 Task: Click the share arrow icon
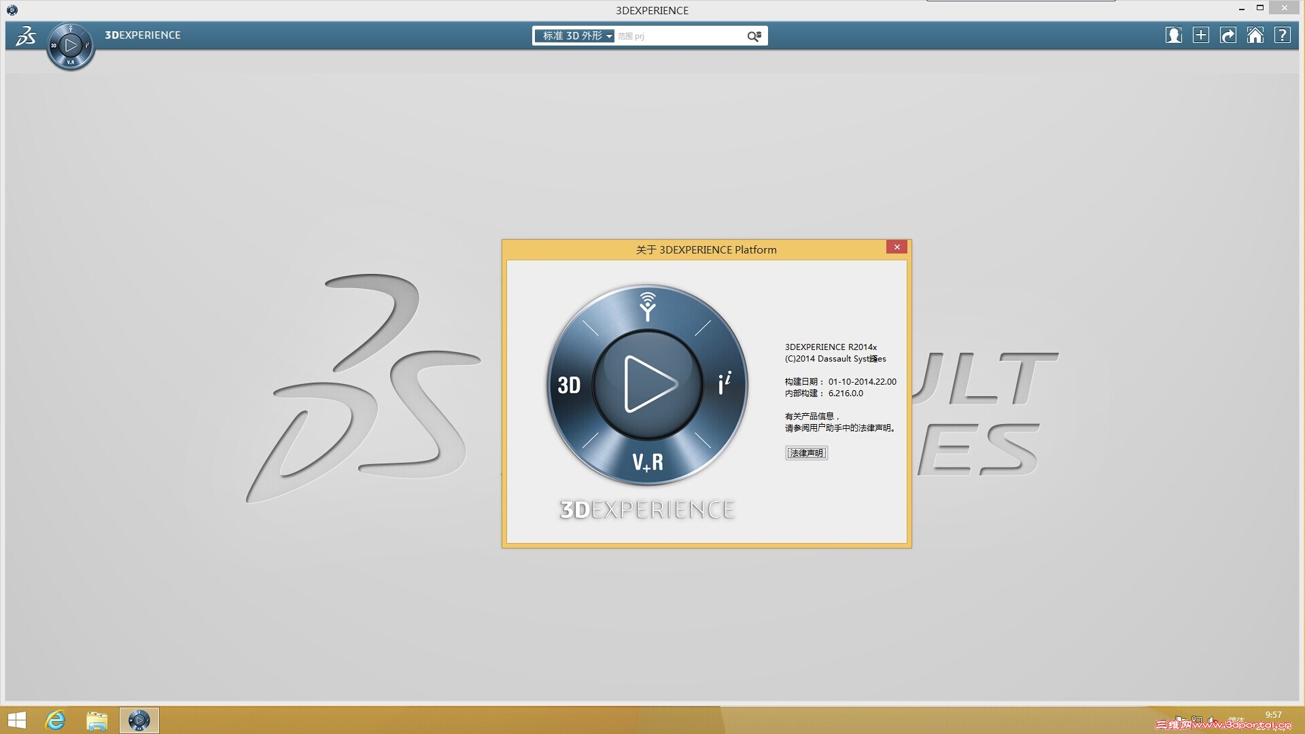[x=1228, y=35]
